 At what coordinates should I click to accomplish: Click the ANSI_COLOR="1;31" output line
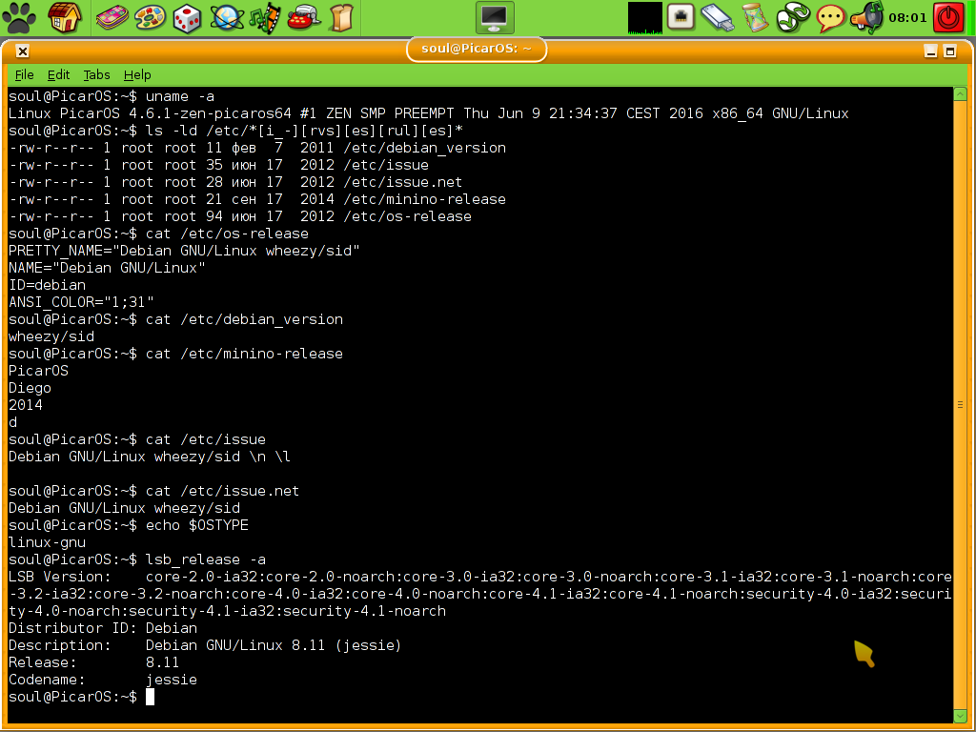pos(82,302)
